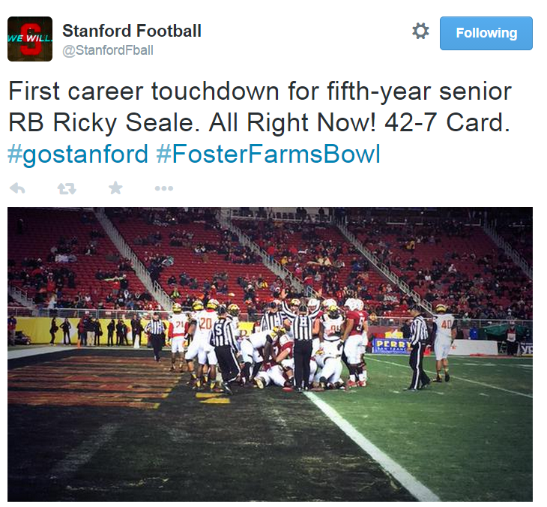This screenshot has width=547, height=507.
Task: Retweet this Stanford Football tweet
Action: [x=67, y=188]
